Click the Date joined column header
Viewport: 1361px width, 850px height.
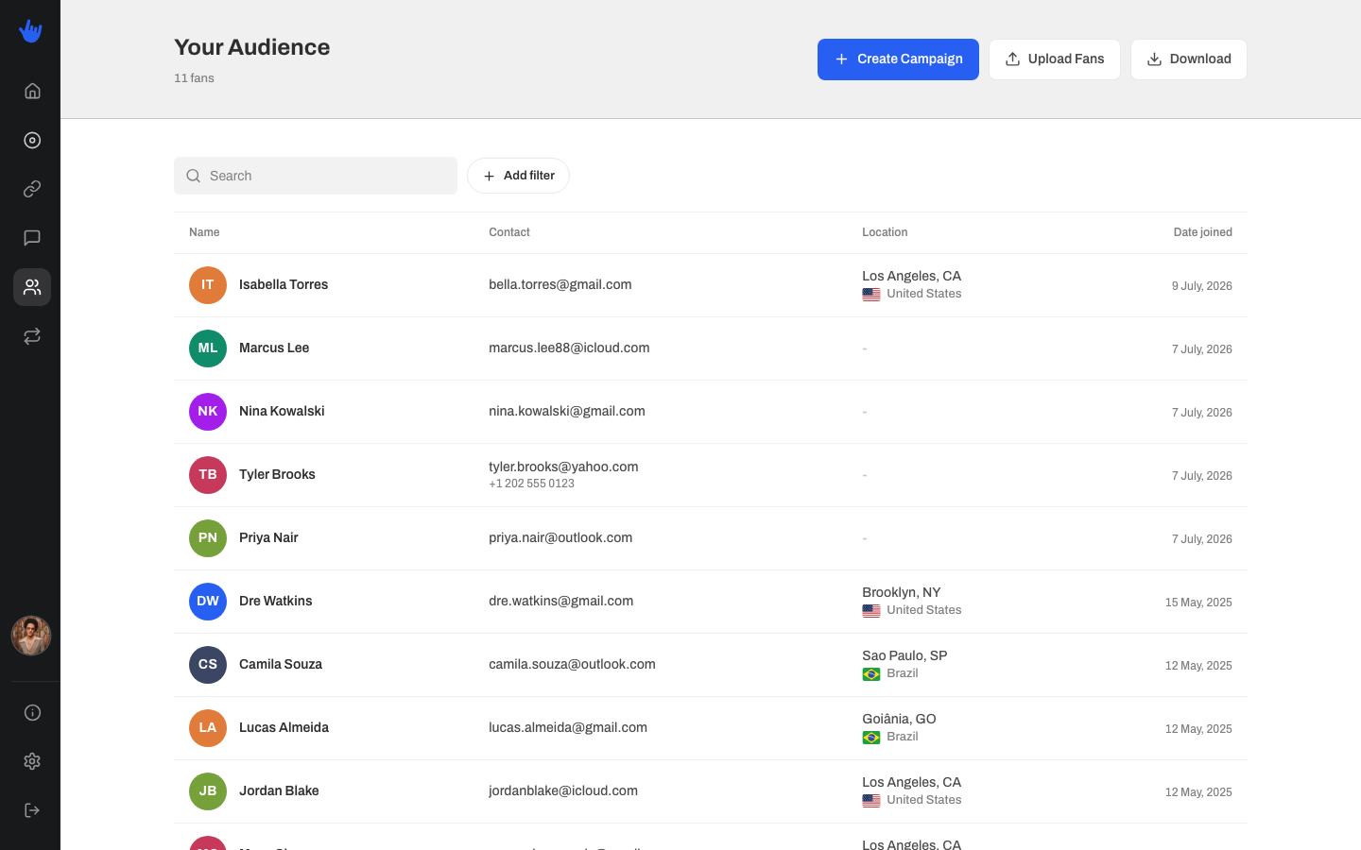[x=1202, y=232]
